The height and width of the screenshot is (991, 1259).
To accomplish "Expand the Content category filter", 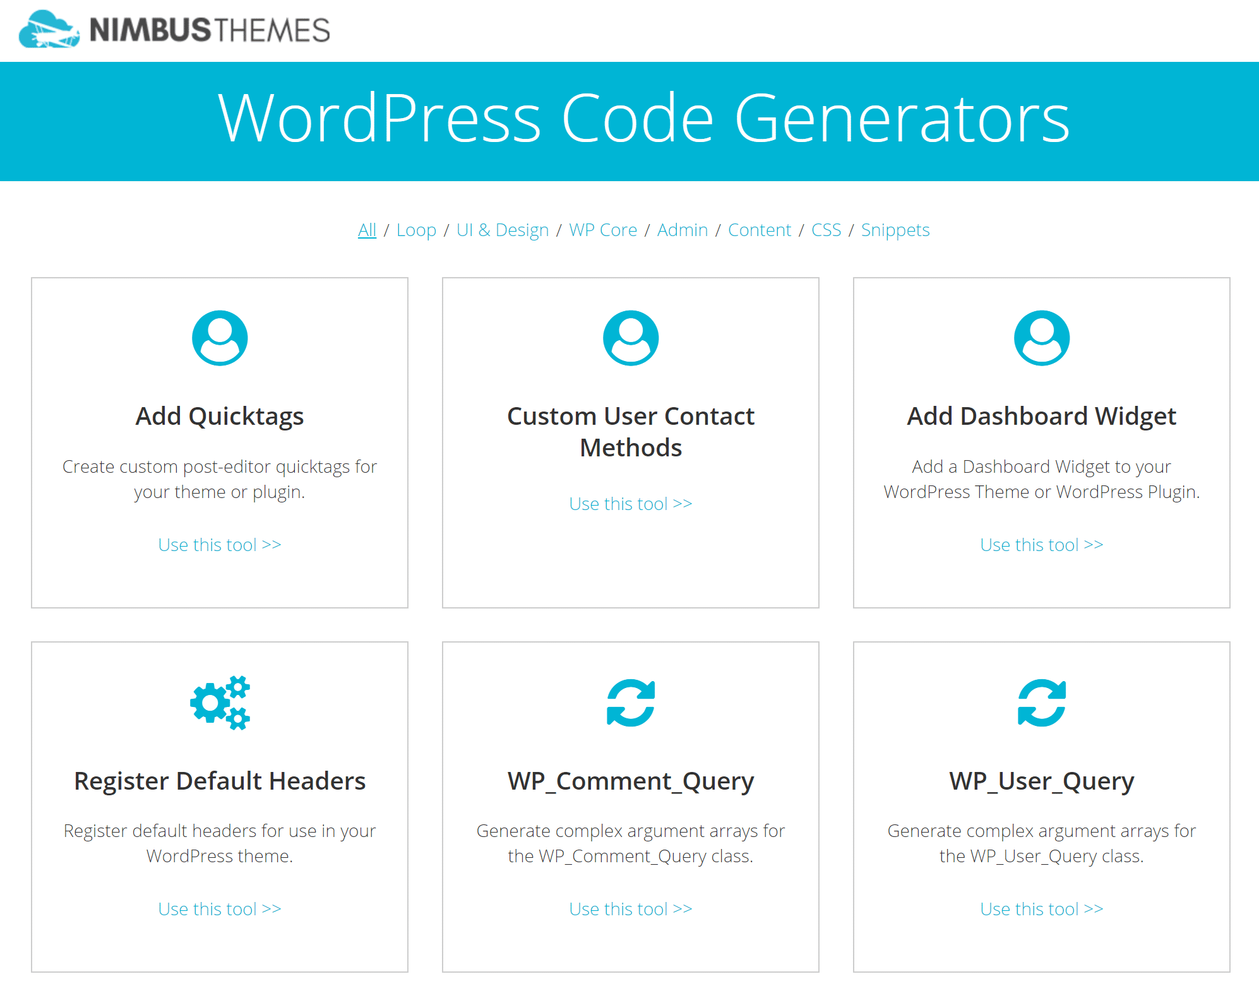I will tap(758, 229).
